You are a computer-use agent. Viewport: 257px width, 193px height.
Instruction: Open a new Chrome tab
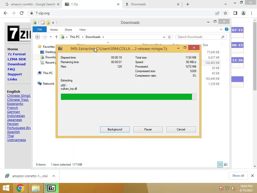(x=188, y=4)
